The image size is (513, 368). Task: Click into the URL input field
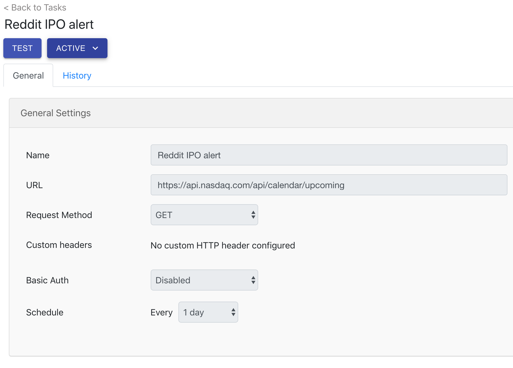click(329, 185)
